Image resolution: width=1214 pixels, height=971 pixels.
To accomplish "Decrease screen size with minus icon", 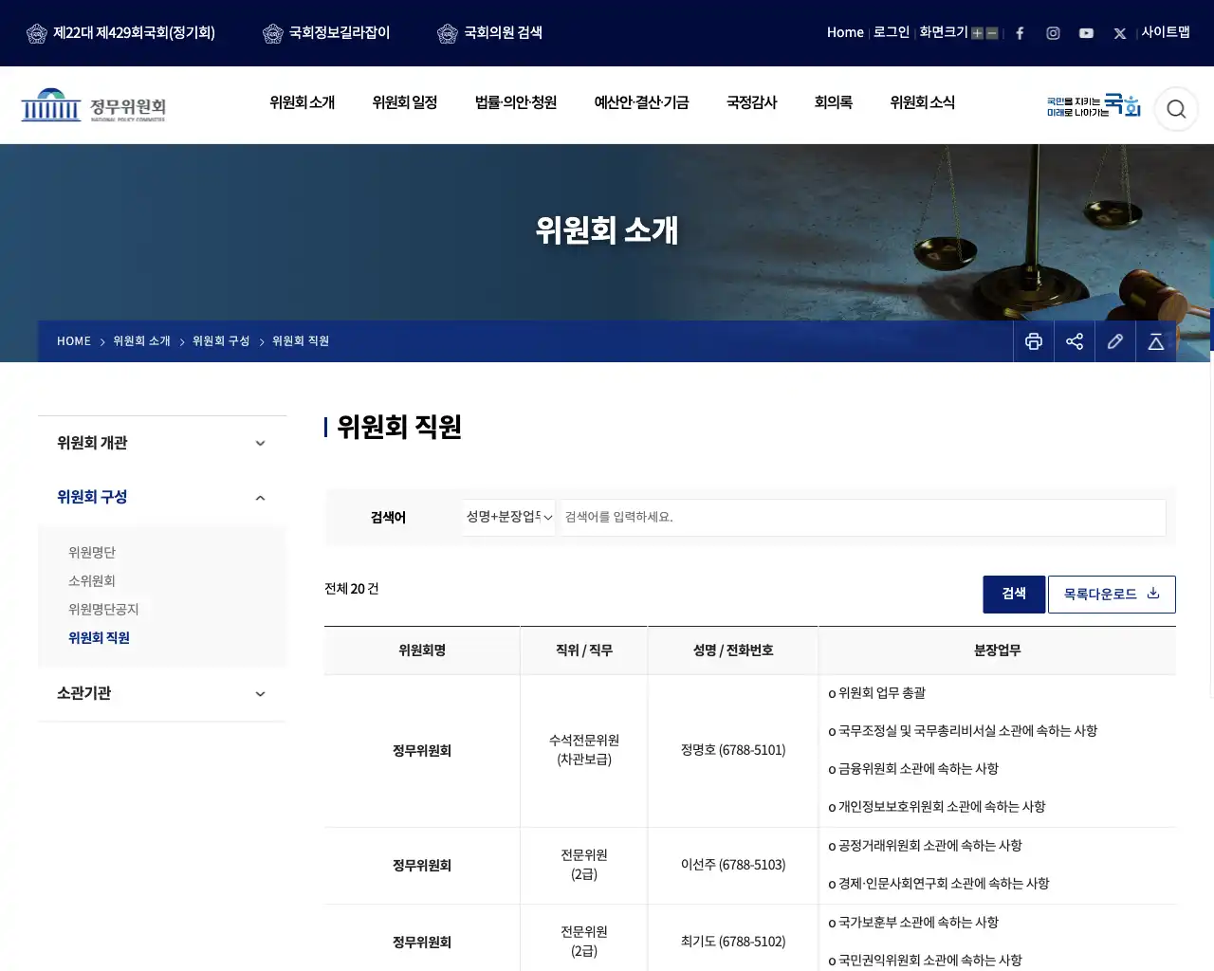I will click(992, 33).
